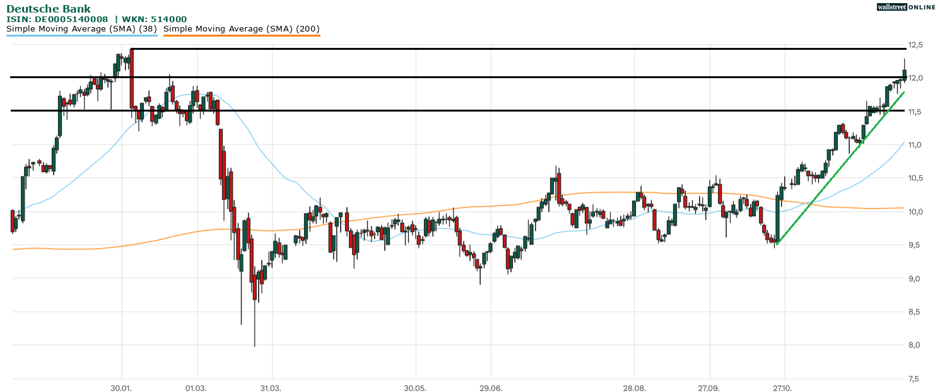Screen dimensions: 940x392
Task: Click the 30.05. date axis label
Action: click(x=415, y=387)
